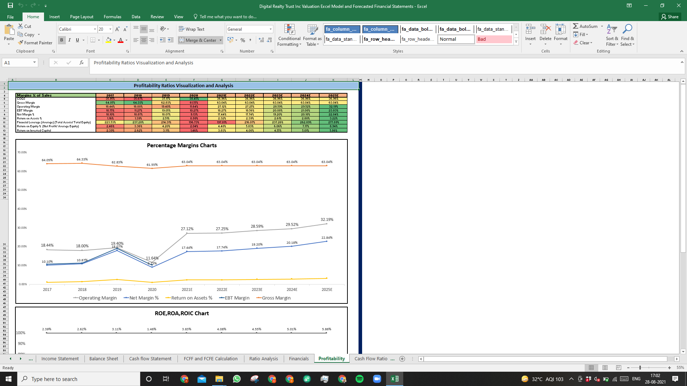The image size is (687, 386).
Task: Switch to the Formulas ribbon tab
Action: pos(112,17)
